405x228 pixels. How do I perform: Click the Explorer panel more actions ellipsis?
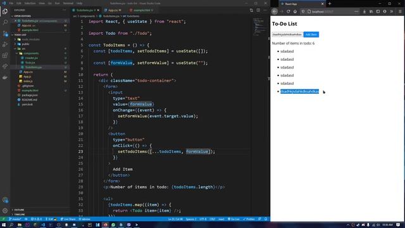pyautogui.click(x=64, y=10)
